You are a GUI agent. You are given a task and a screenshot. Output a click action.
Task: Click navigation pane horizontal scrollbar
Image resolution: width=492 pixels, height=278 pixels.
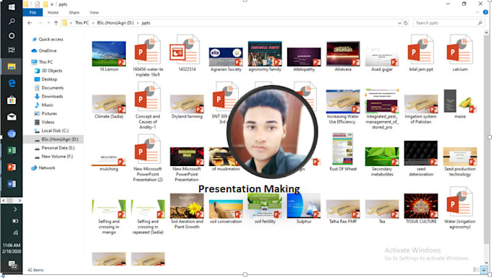point(12,200)
